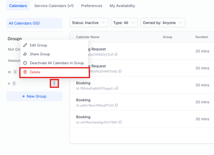Open the Preferences tab

[92, 6]
